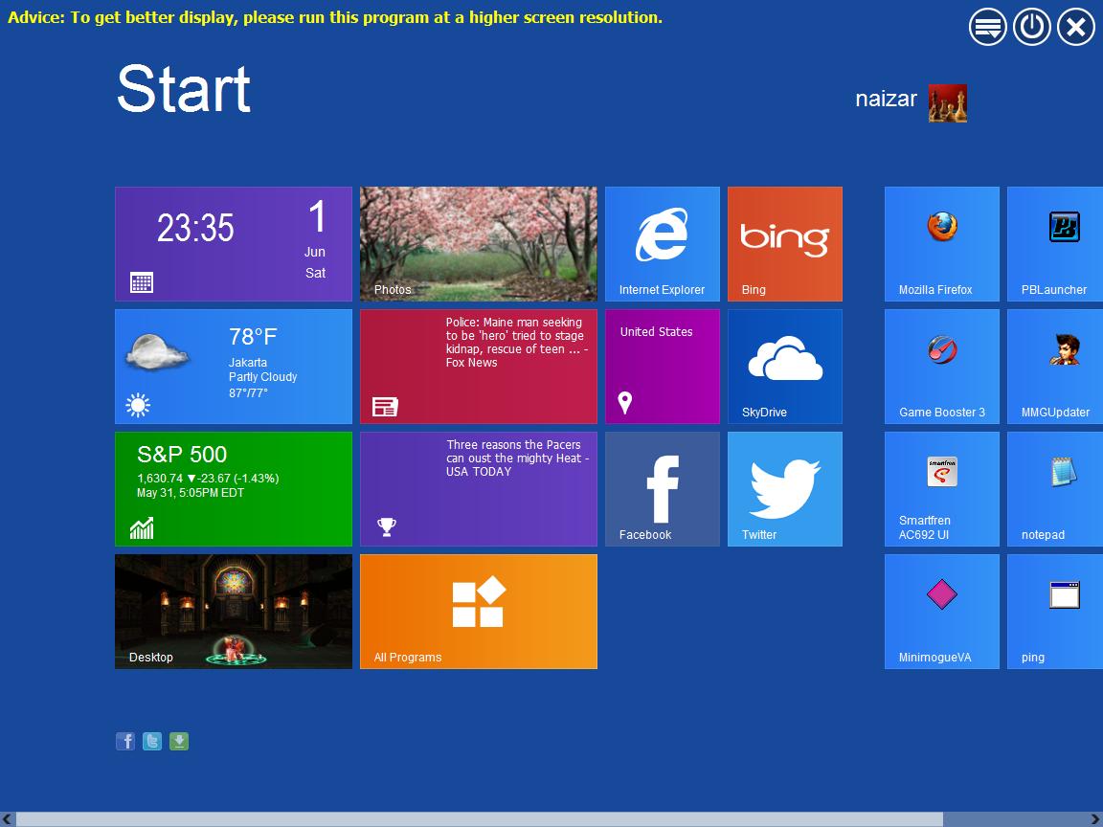This screenshot has width=1103, height=827.
Task: Click the small Twitter share icon
Action: click(x=152, y=741)
